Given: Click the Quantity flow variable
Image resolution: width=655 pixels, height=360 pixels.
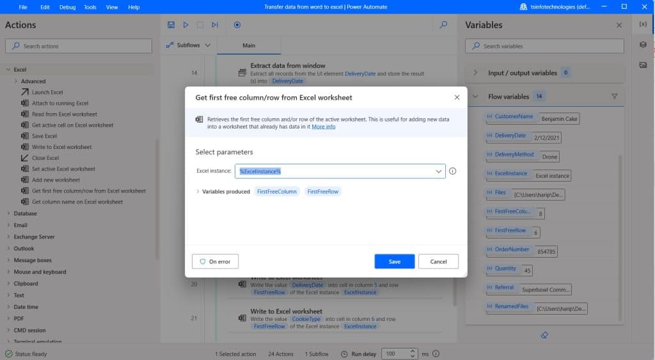Looking at the screenshot, I should [x=505, y=268].
